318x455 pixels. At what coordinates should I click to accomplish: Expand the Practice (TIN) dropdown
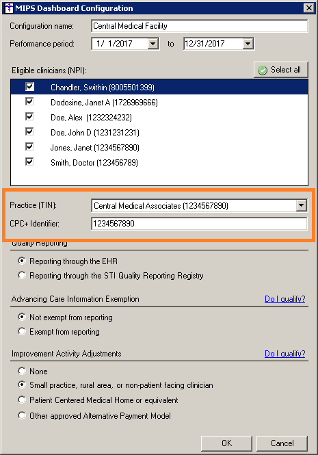[301, 206]
